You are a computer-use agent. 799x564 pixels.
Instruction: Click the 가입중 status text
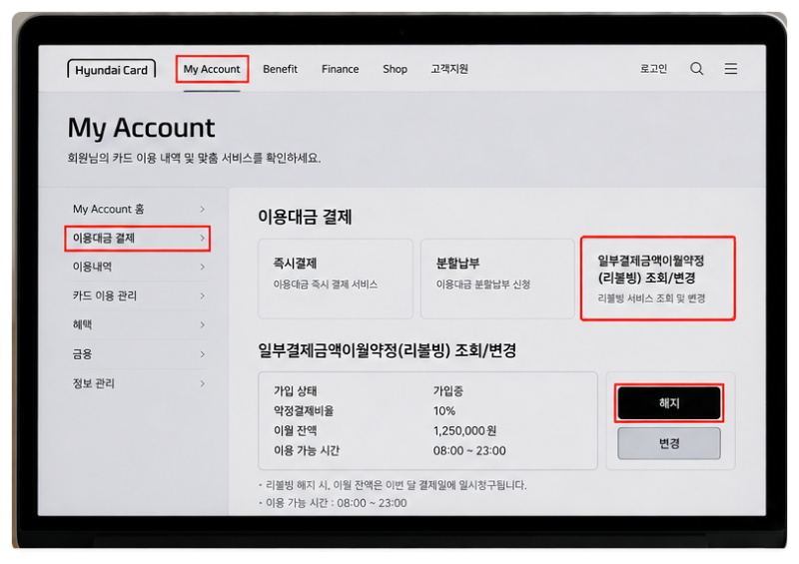[447, 390]
